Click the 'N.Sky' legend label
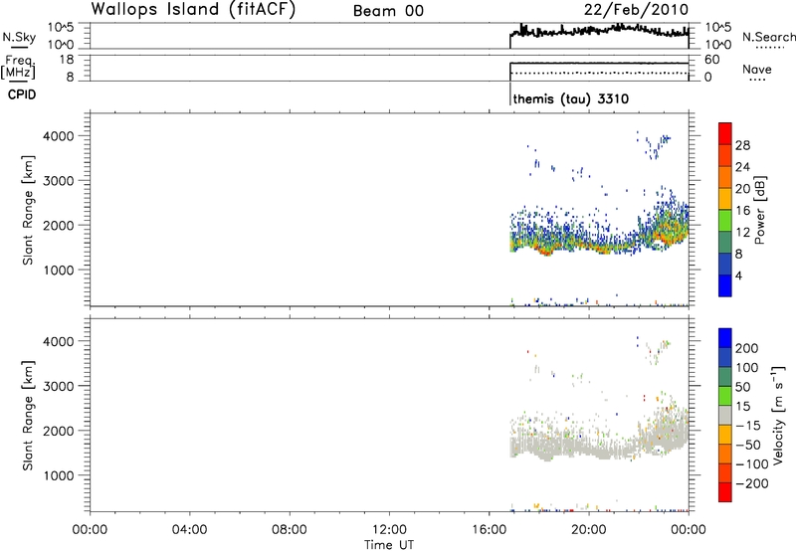This screenshot has width=796, height=551. (19, 37)
